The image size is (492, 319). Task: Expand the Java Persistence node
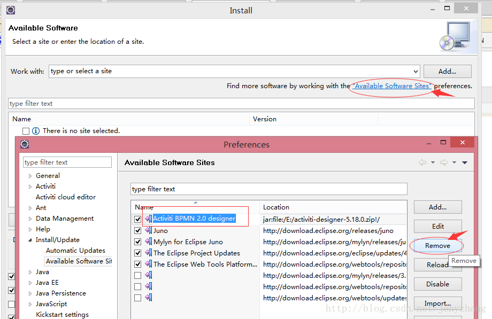click(x=30, y=293)
